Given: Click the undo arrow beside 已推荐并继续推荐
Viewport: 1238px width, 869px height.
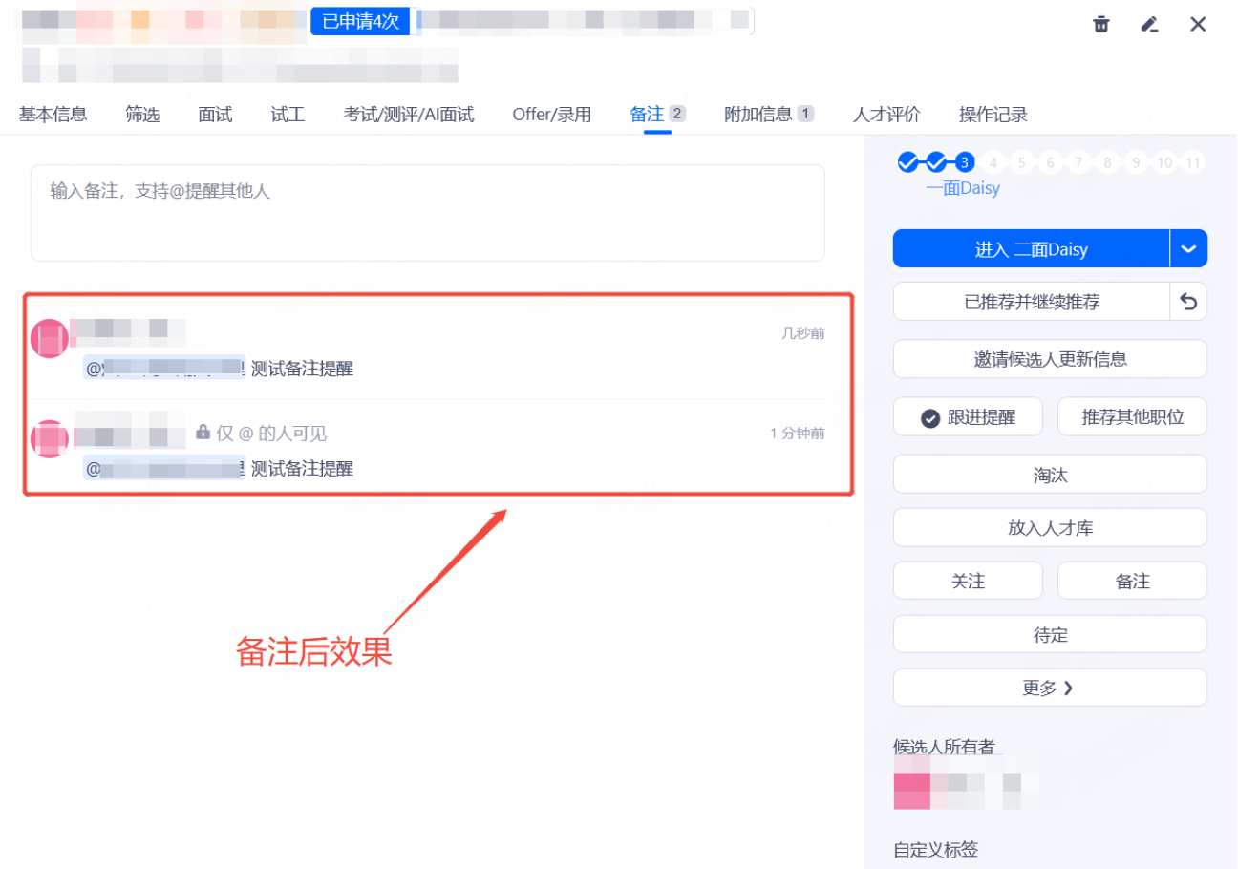Looking at the screenshot, I should point(1188,302).
